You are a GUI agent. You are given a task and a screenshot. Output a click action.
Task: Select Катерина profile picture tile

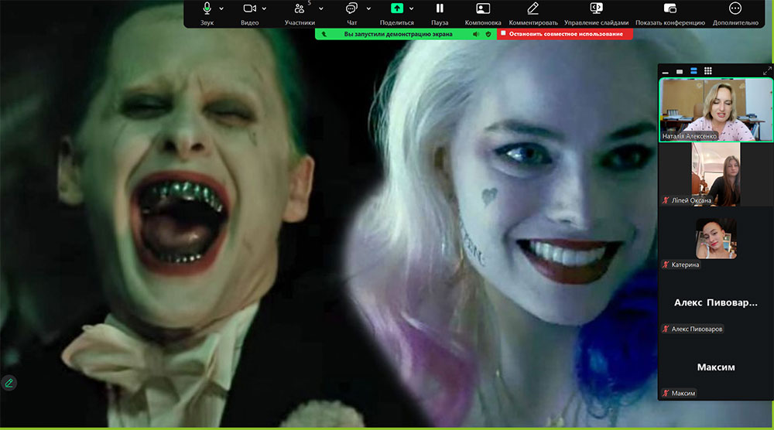pyautogui.click(x=716, y=239)
